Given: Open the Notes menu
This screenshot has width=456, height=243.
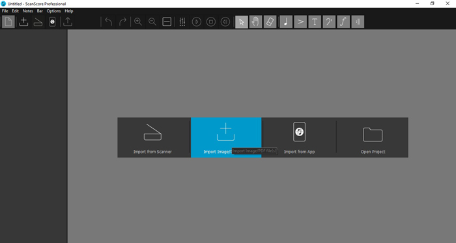Looking at the screenshot, I should [x=27, y=11].
